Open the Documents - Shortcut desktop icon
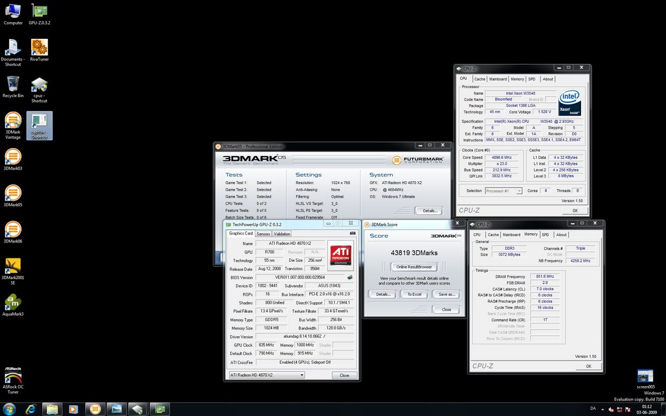 pyautogui.click(x=13, y=53)
